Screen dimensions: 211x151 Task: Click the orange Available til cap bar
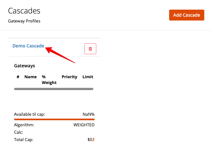54,119
